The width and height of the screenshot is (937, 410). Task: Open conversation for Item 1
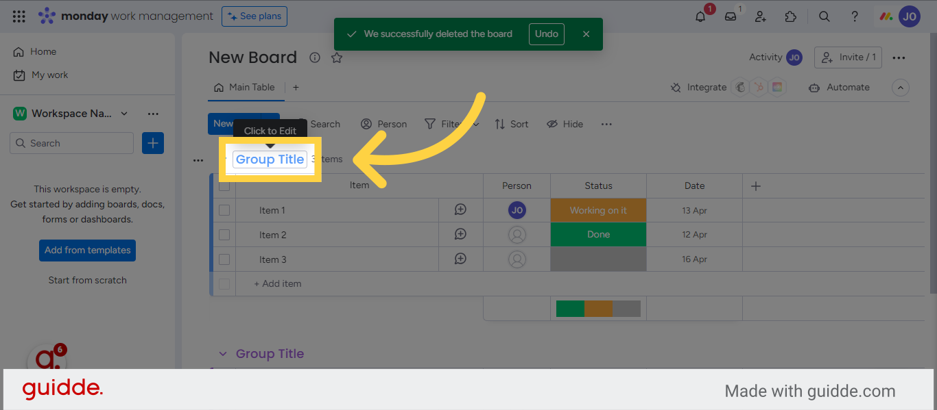point(460,210)
